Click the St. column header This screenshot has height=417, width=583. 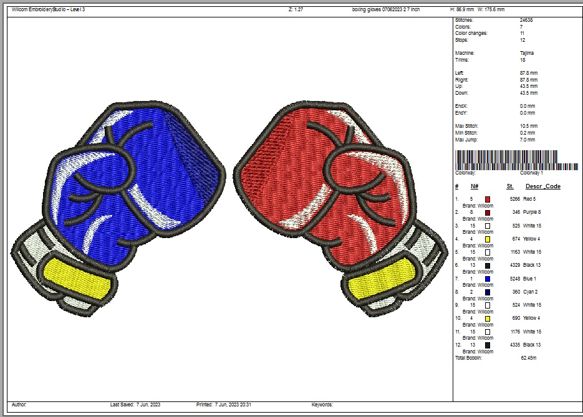tap(510, 186)
